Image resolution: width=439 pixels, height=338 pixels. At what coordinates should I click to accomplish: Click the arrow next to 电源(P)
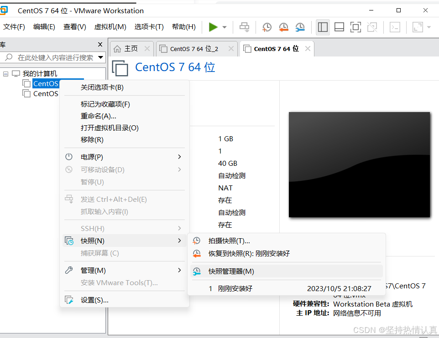pyautogui.click(x=179, y=157)
